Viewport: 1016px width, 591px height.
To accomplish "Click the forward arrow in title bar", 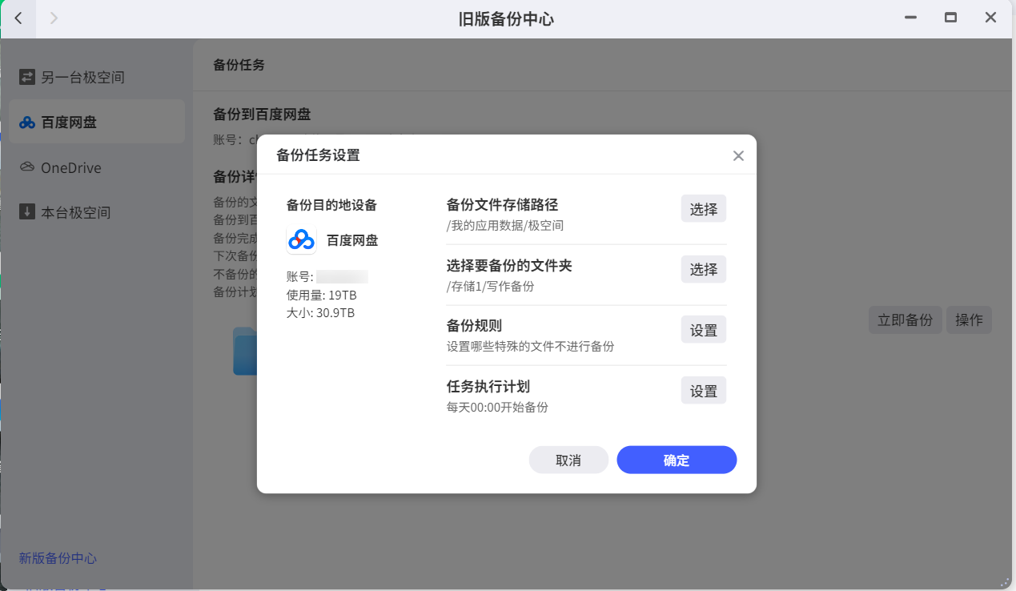I will point(54,18).
